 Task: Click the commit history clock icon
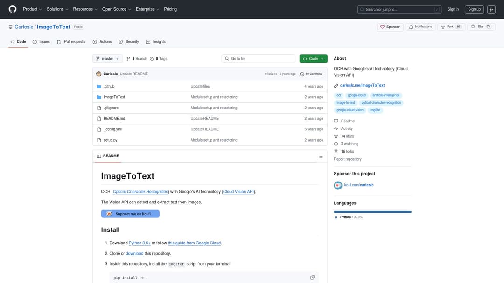pyautogui.click(x=302, y=74)
